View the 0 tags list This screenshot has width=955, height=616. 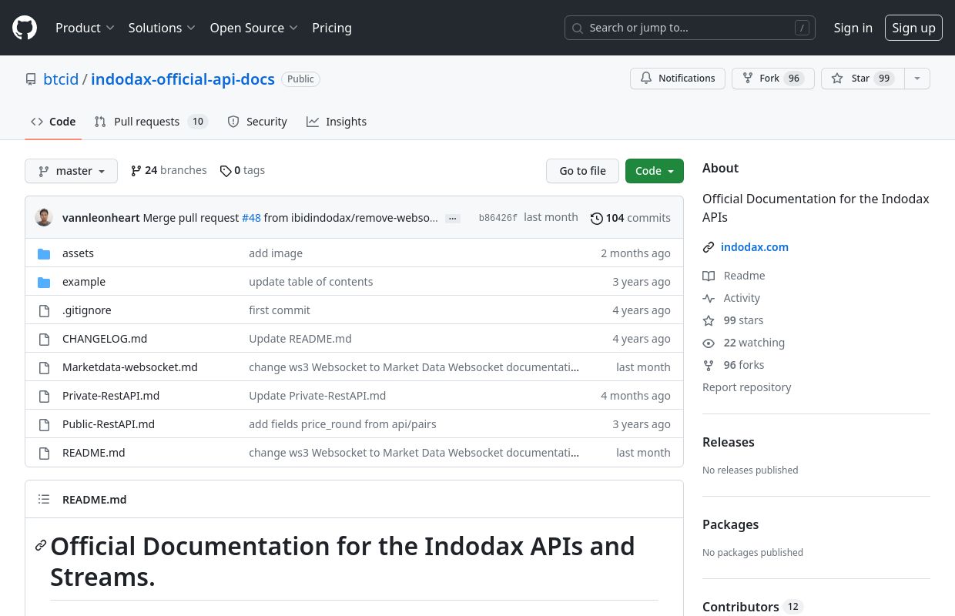243,170
